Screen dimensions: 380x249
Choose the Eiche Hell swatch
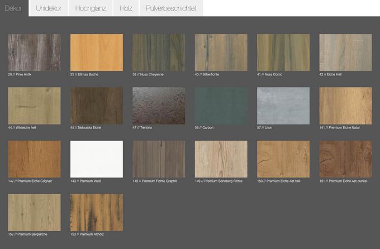[345, 52]
